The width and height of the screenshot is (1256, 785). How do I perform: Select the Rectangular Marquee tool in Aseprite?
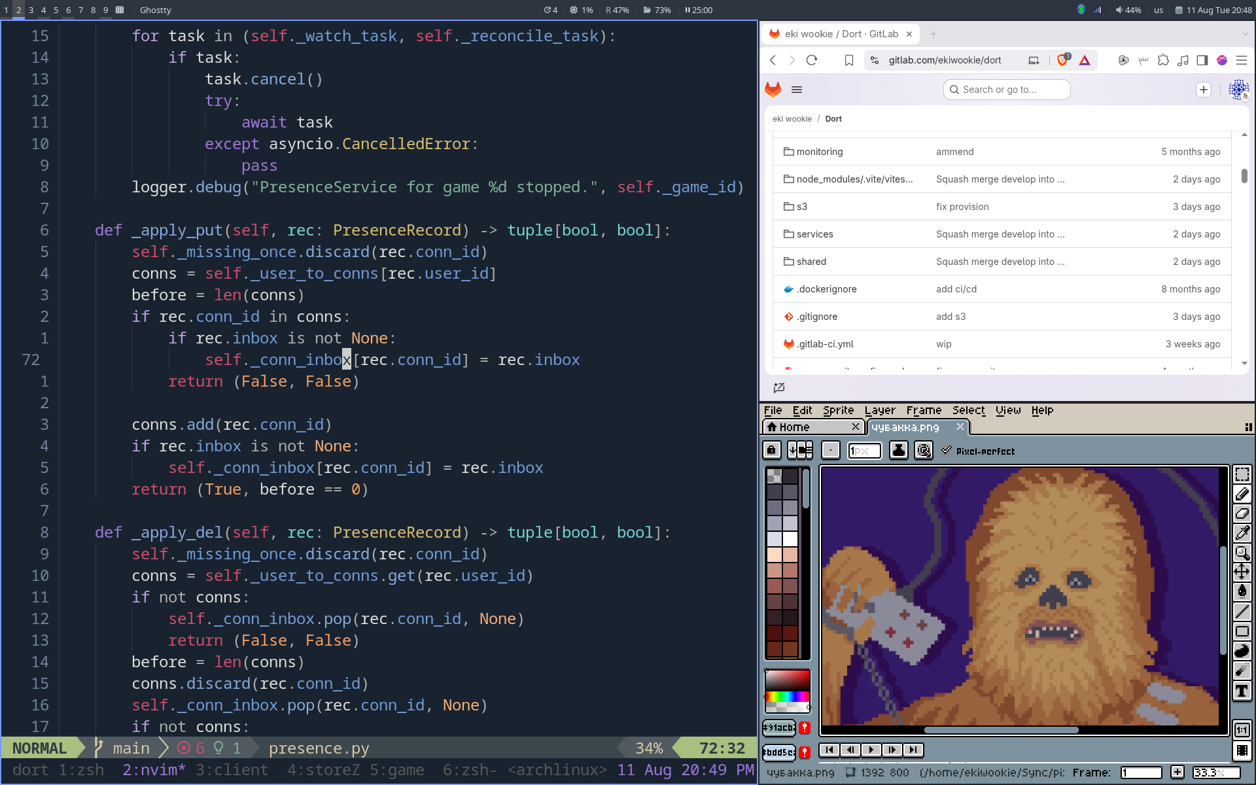click(1242, 474)
